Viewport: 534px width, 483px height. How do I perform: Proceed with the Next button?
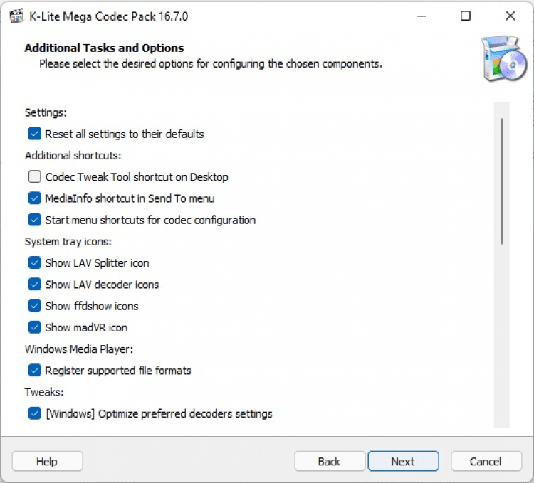pos(403,462)
